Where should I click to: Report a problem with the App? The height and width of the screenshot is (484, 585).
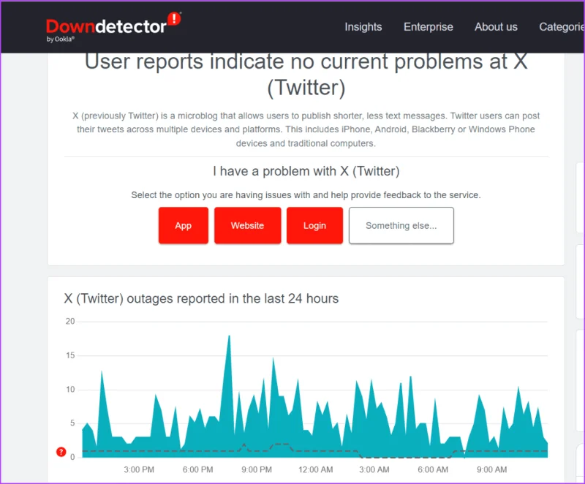pyautogui.click(x=184, y=226)
